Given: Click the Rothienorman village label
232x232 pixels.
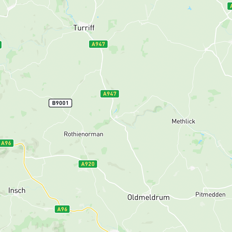Looking at the screenshot, I should [x=84, y=134].
